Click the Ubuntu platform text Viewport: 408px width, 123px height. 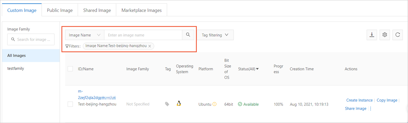tap(205, 104)
